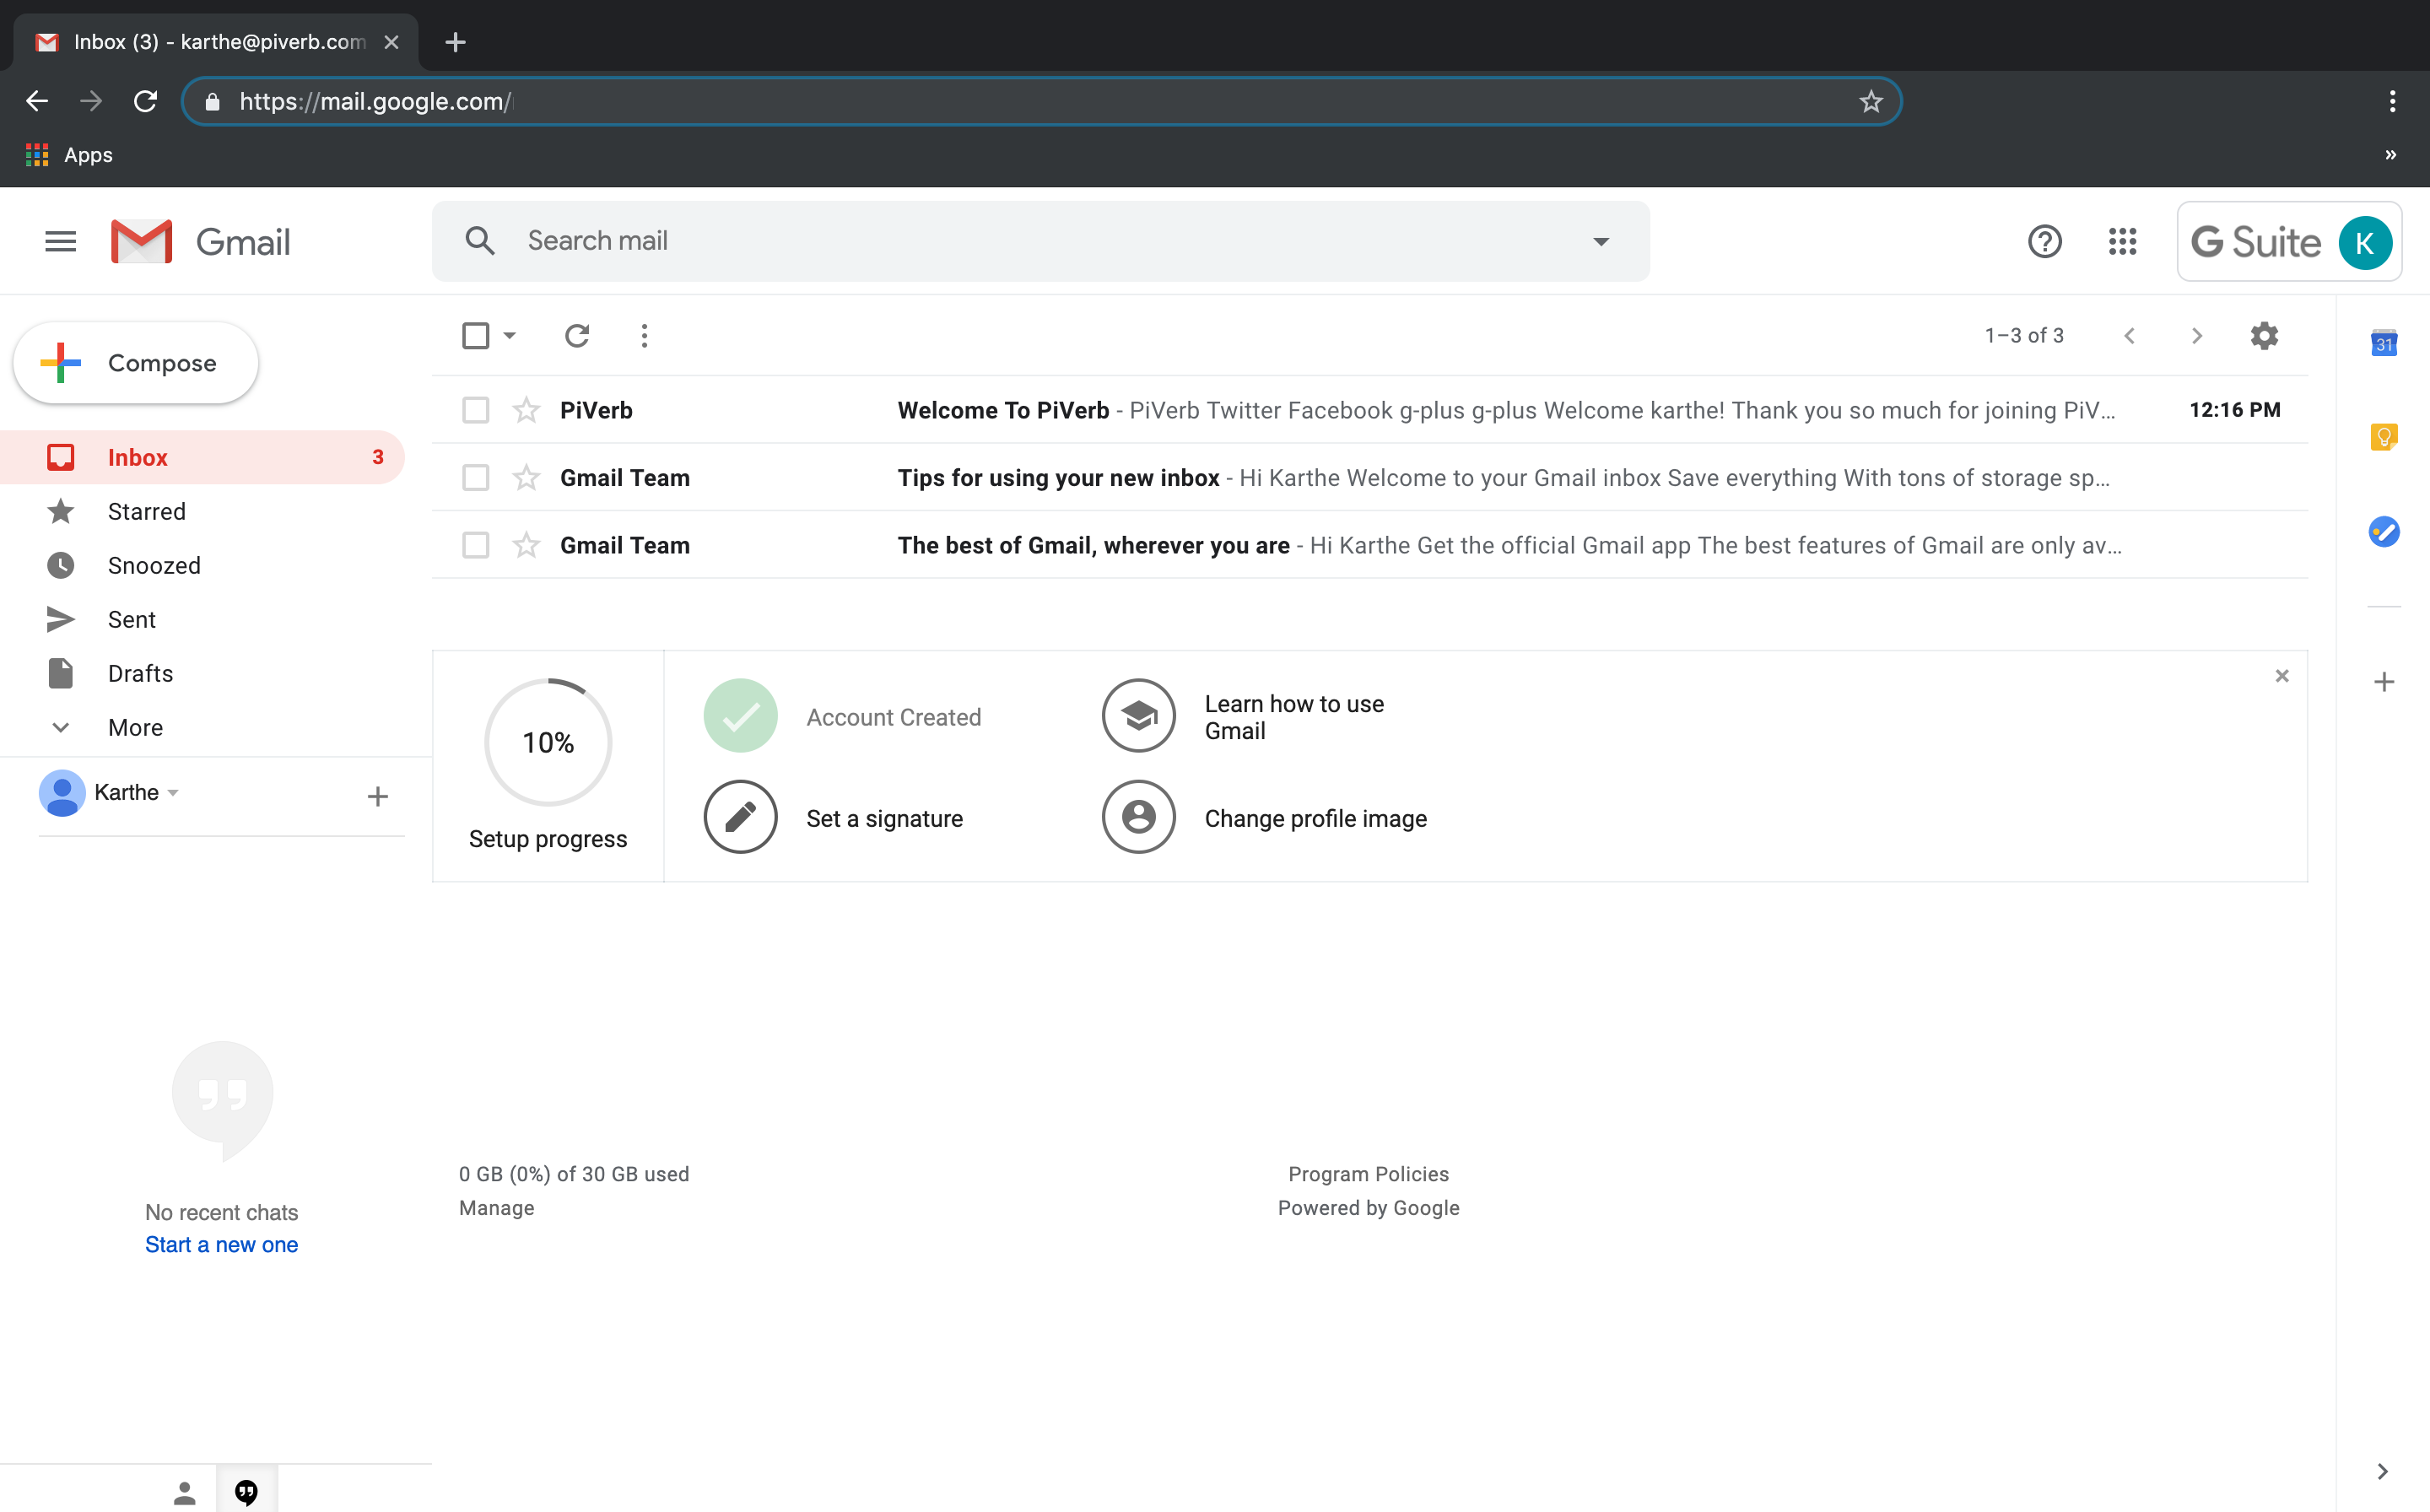Open the Calendar side panel icon

[x=2384, y=342]
